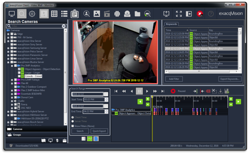Click the Quick Export button
The height and width of the screenshot is (154, 249).
(99, 131)
